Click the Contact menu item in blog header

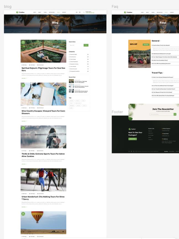click(64, 12)
